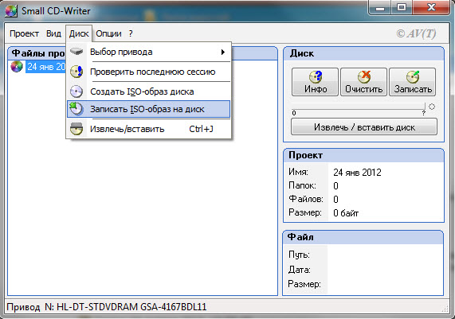455x319 pixels.
Task: Click the small round indicator beside capacity bar
Action: (432, 107)
